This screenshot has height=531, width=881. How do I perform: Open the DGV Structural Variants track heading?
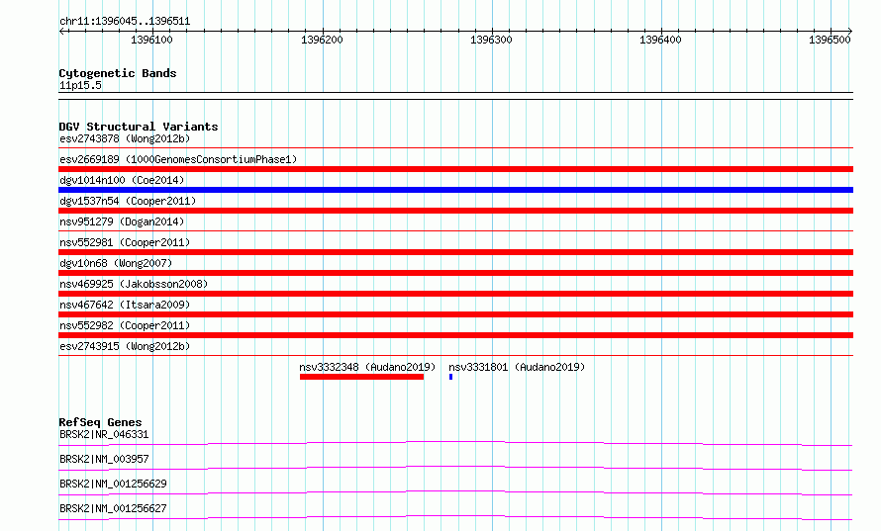[x=139, y=127]
